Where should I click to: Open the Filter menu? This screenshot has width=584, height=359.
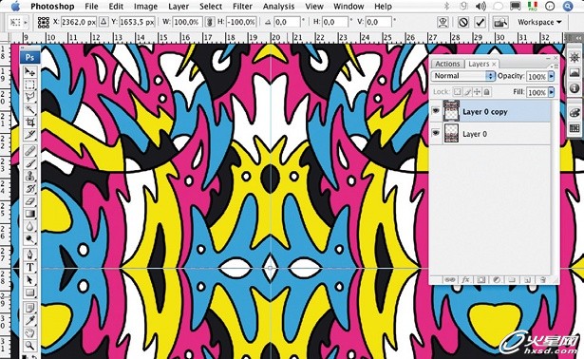coord(242,7)
